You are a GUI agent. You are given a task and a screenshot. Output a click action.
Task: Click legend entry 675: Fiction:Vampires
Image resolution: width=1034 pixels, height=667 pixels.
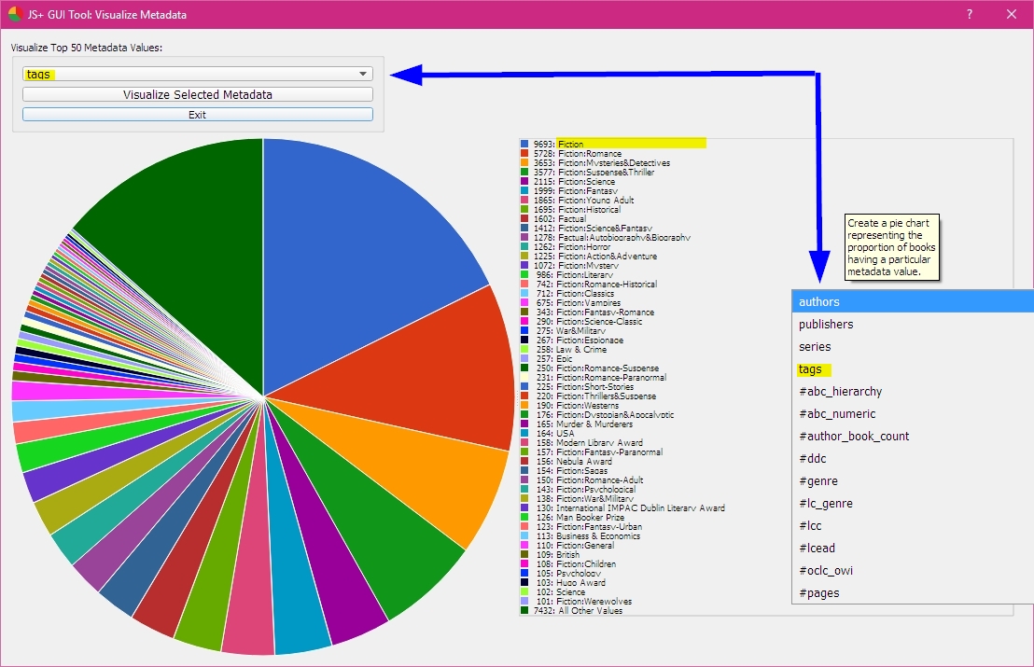[x=579, y=302]
